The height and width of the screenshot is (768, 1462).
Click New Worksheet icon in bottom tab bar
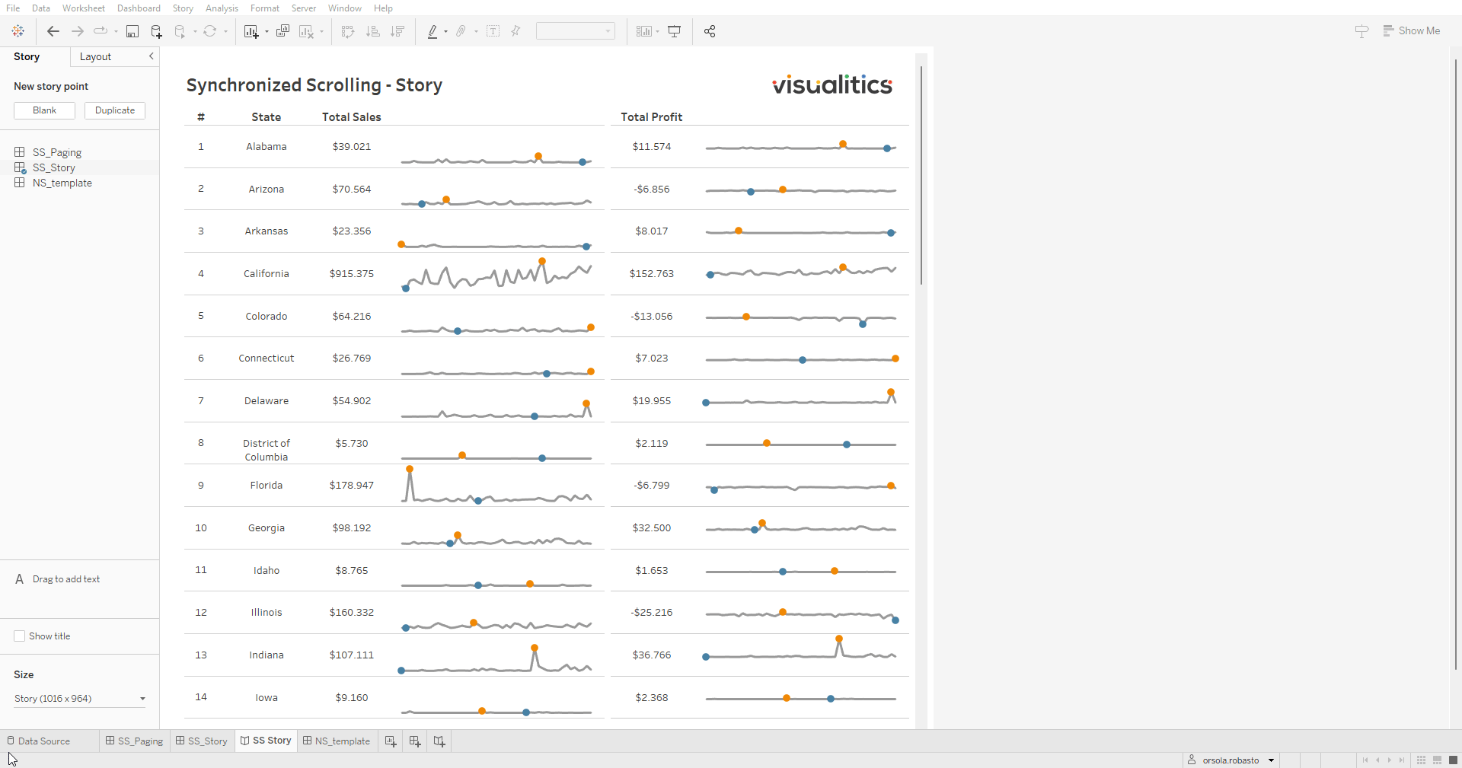point(391,741)
